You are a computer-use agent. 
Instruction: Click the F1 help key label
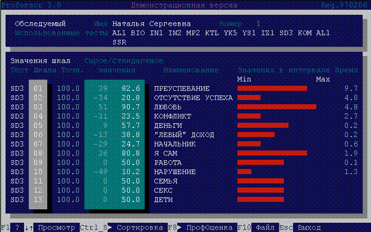click(x=5, y=227)
